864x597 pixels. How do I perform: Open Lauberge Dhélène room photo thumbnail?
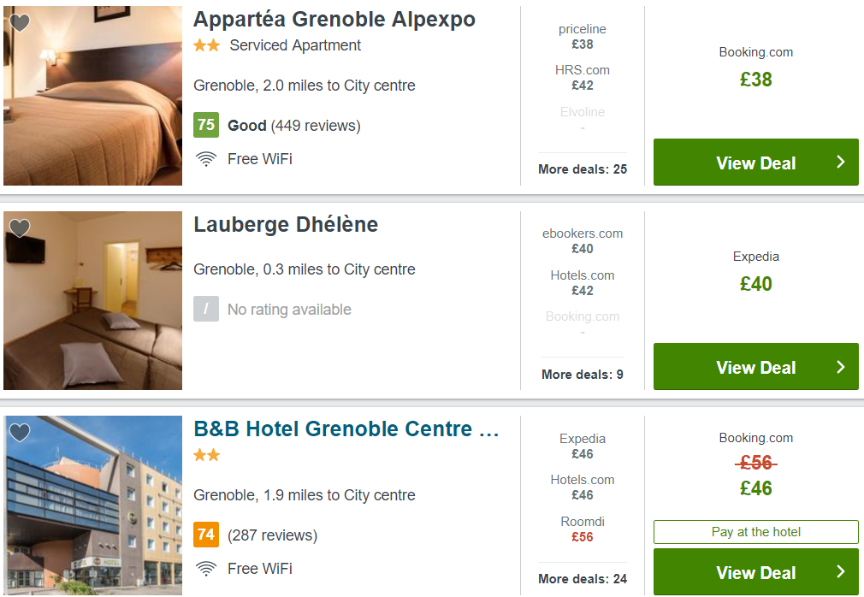[x=92, y=300]
